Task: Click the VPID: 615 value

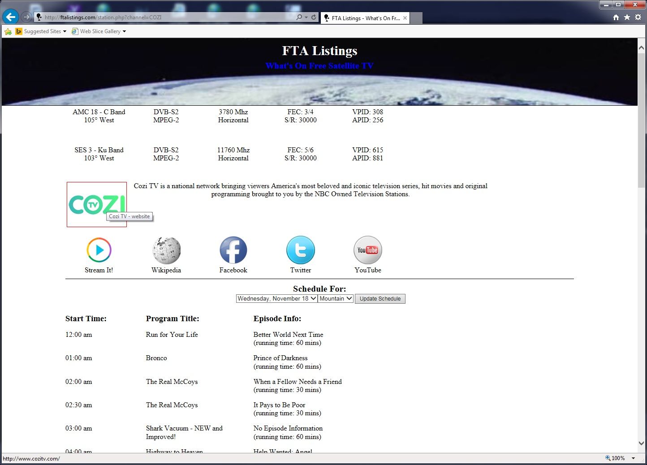Action: coord(368,150)
